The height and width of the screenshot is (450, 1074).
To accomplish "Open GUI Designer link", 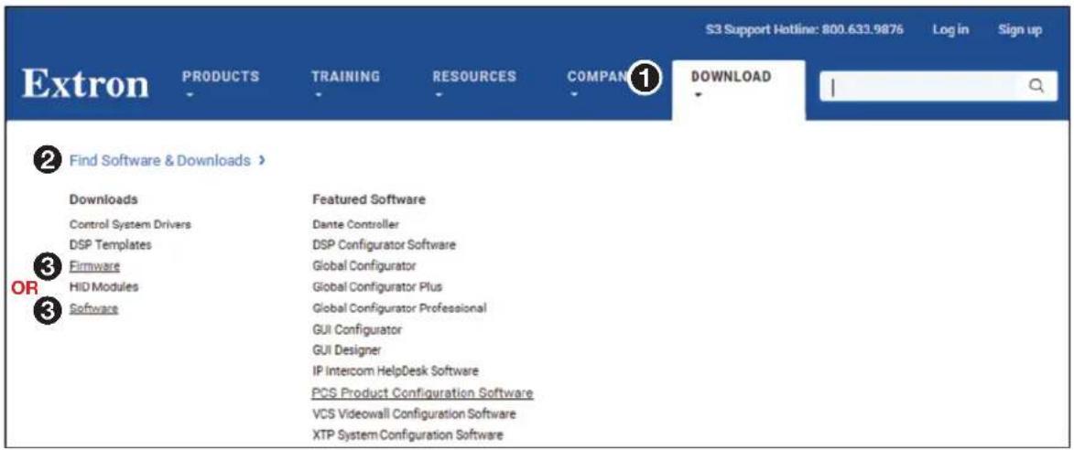I will click(x=346, y=350).
